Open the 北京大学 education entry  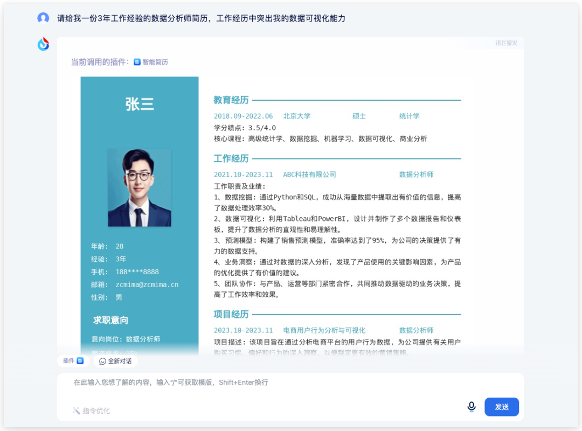coord(296,116)
